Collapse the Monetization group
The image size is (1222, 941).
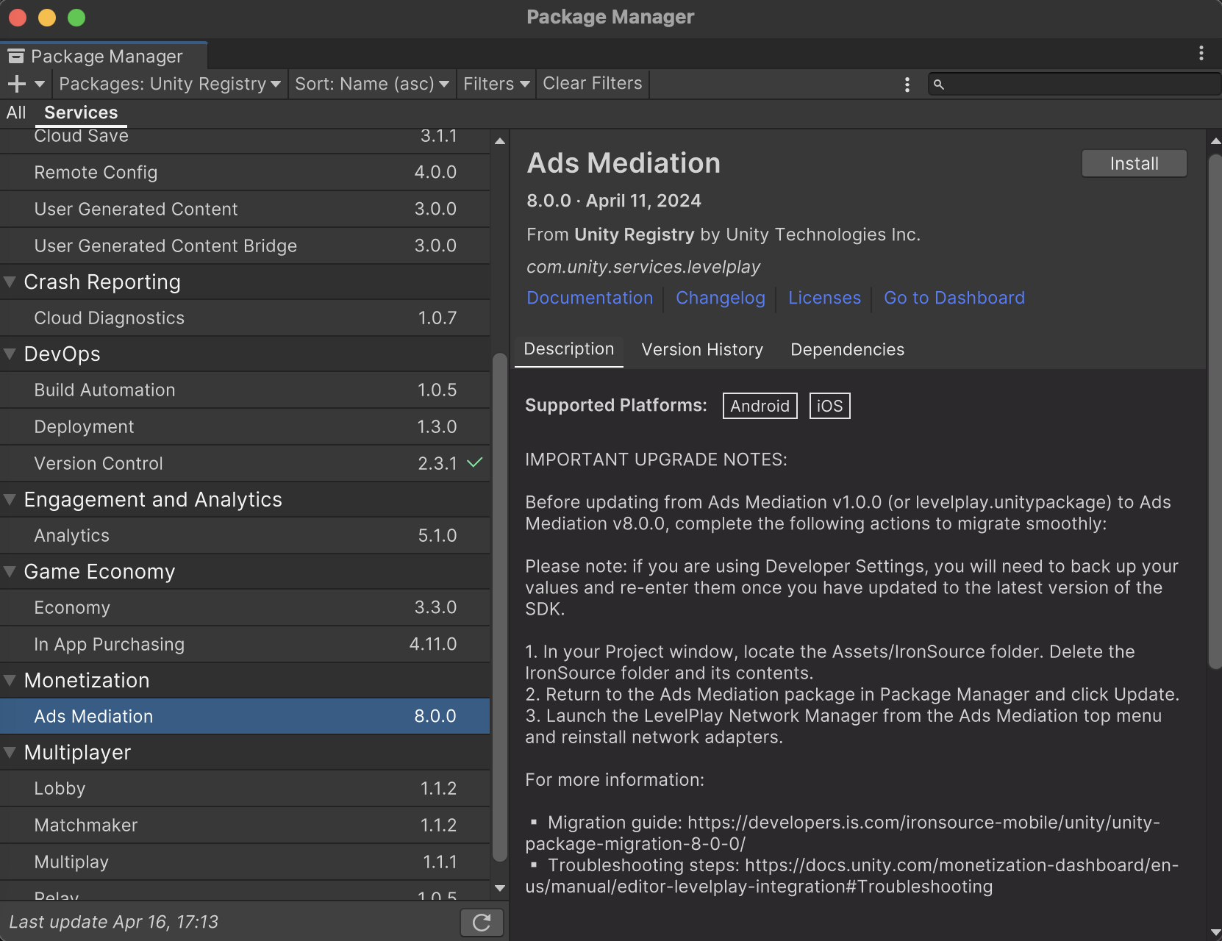click(10, 680)
